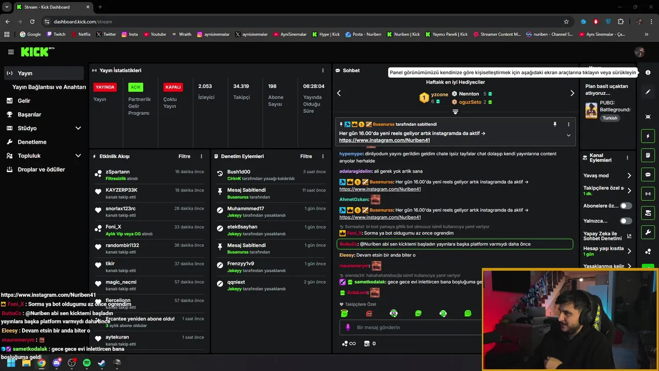Viewport: 659px width, 371px height.
Task: Open the Windows Start menu
Action: pyautogui.click(x=11, y=363)
